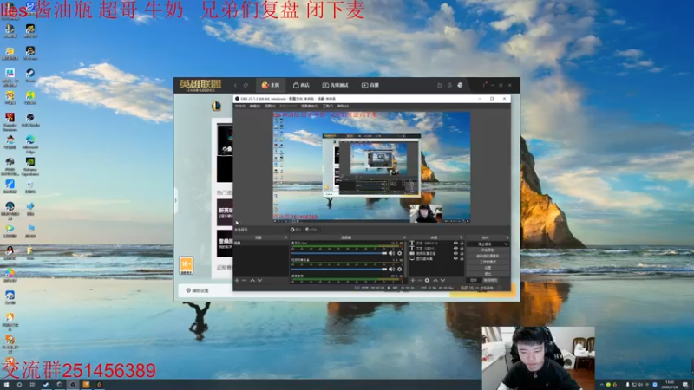Open taskbar clock and date
This screenshot has width=694, height=390.
point(670,384)
